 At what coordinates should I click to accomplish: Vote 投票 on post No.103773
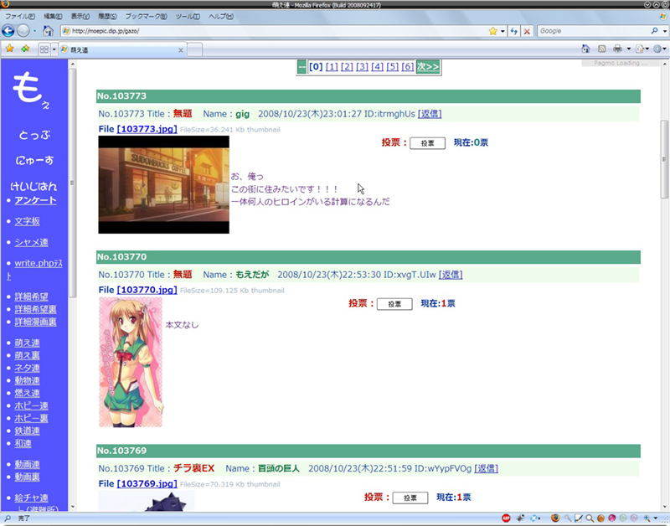pos(427,143)
